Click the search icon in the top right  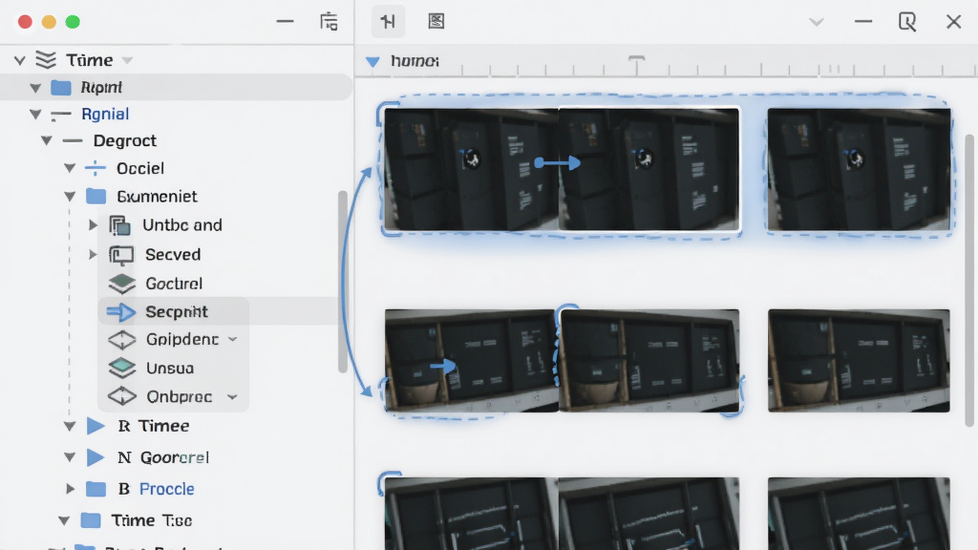tap(907, 22)
